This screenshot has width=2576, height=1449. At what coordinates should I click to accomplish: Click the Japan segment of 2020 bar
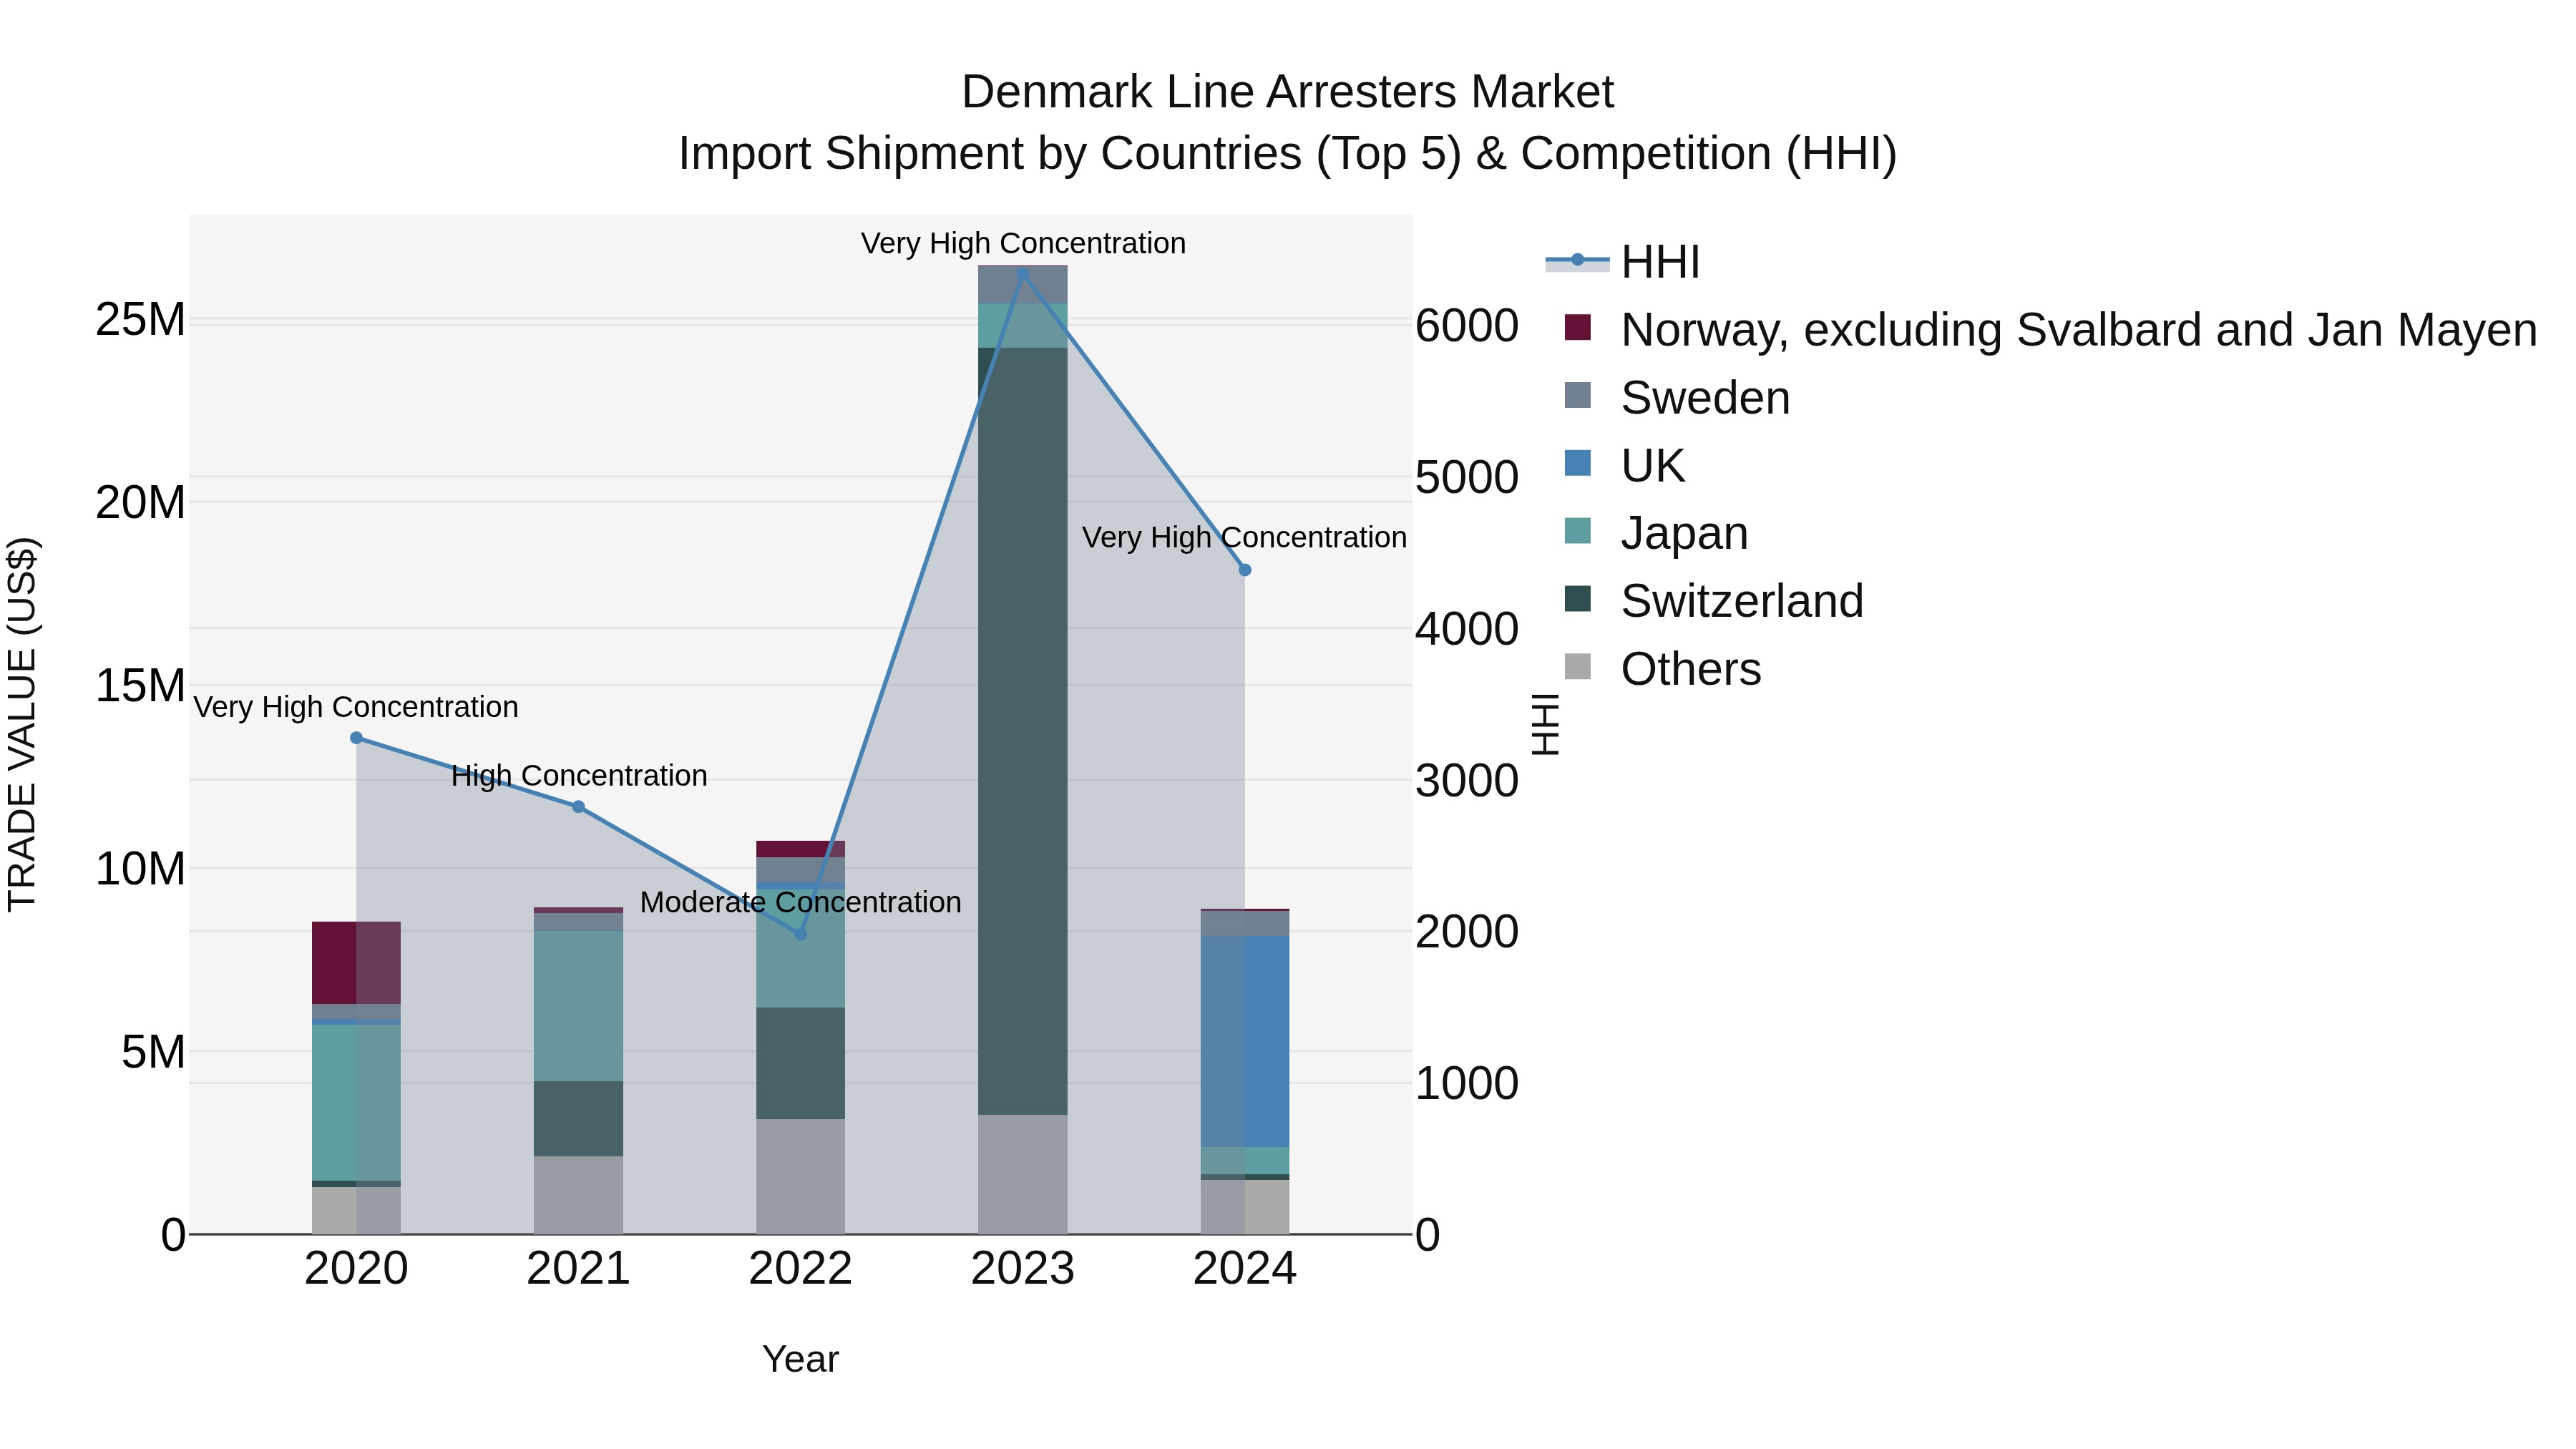pos(356,1103)
